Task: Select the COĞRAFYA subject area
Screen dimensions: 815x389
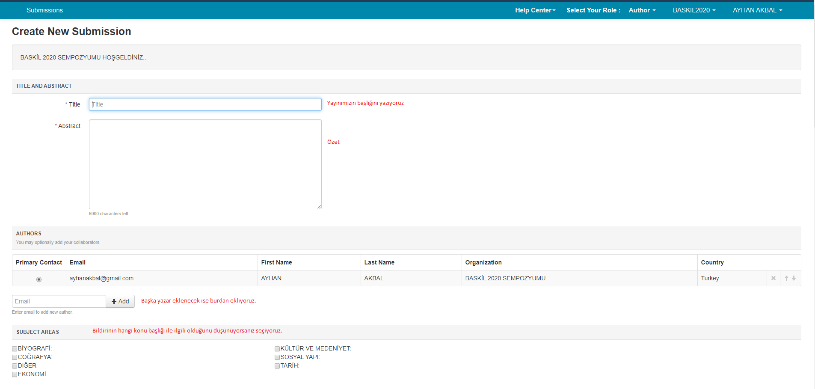Action: [15, 357]
